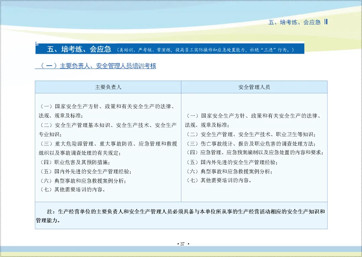
Task: Open the underlined heading 主要负责人、安全管理人员培训考核
Action: pos(96,66)
